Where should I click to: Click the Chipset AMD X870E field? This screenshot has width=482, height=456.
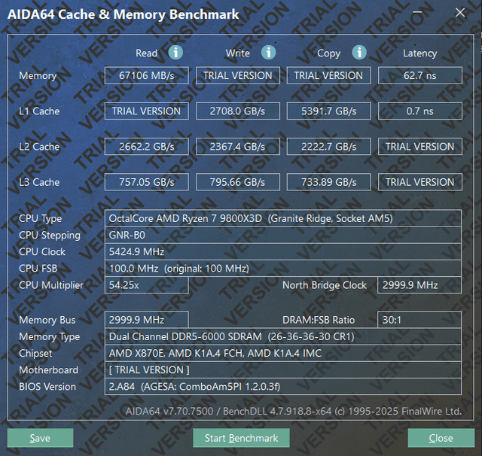[x=283, y=354]
